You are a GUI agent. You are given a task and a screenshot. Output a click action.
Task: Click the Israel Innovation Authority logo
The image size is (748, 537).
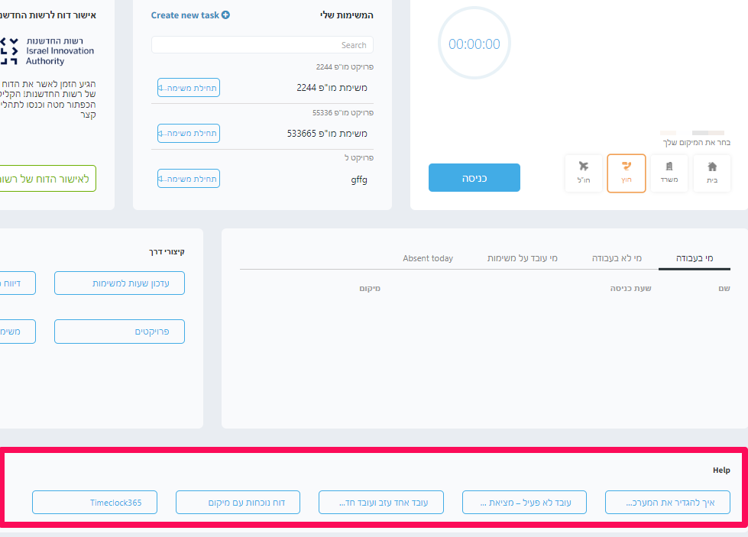(47, 51)
